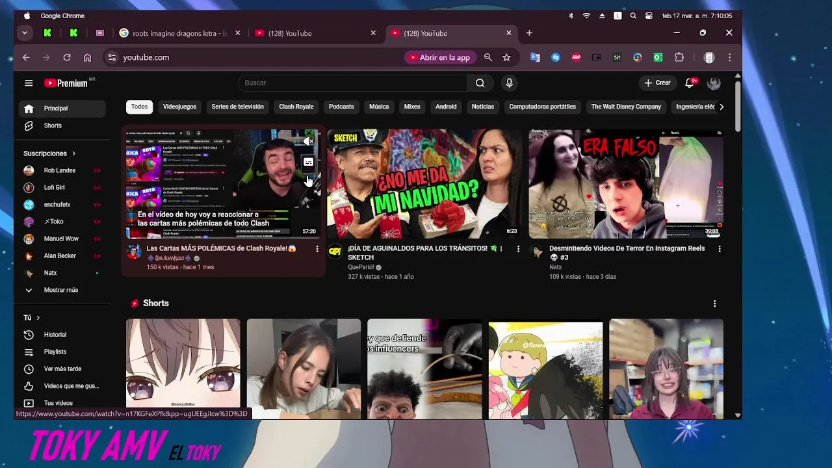Open options for Día de Aguinaldos video
The width and height of the screenshot is (832, 468).
pos(518,249)
